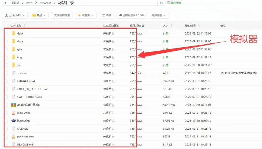Image resolution: width=262 pixels, height=149 pixels.
Task: Open the 上传/下载 dropdown
Action: point(15,15)
